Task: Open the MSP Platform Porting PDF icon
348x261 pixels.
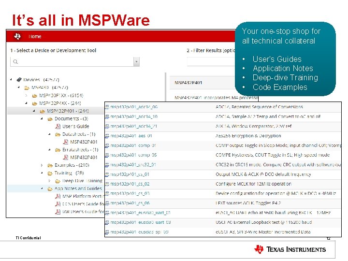Action: pos(58,196)
